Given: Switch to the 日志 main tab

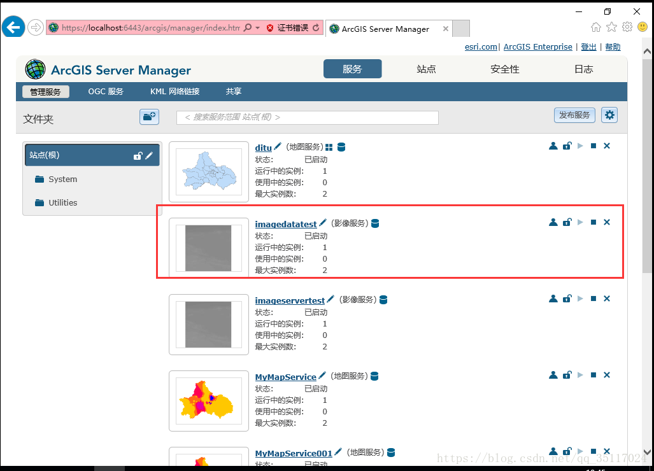Looking at the screenshot, I should [x=583, y=69].
